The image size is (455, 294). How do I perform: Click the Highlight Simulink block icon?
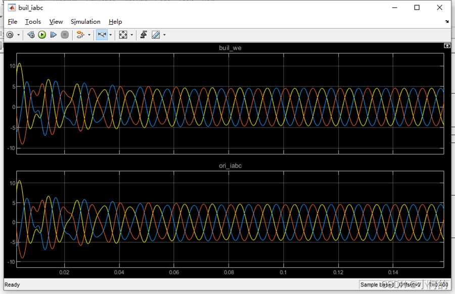(x=80, y=35)
